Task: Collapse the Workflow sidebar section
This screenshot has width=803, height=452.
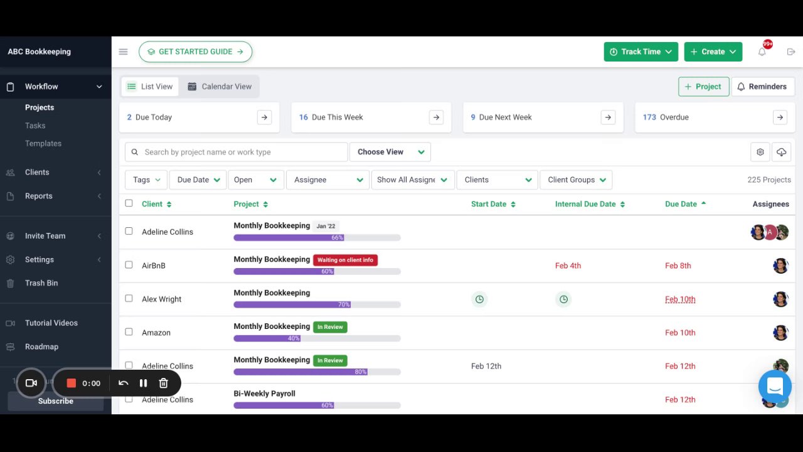Action: click(x=55, y=87)
